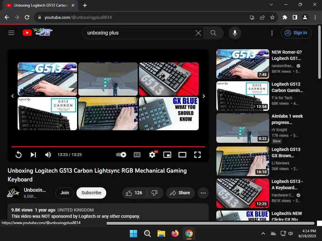Switch to theater mode

[182, 155]
